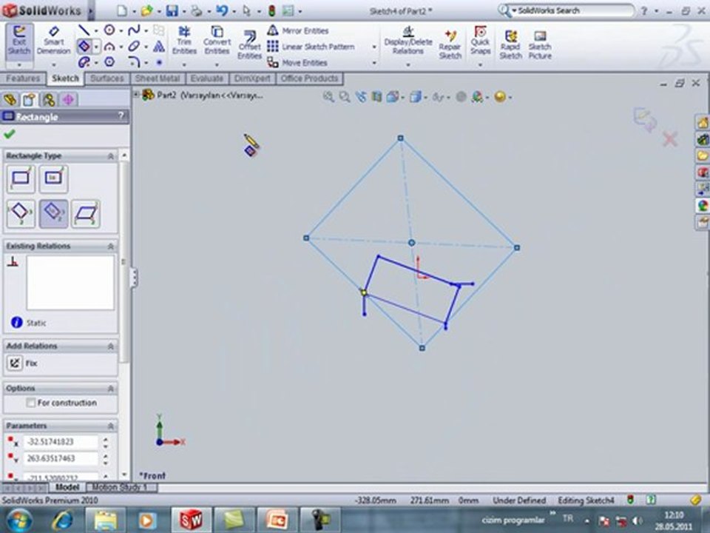
Task: Click the Convert Entities tool
Action: coord(217,40)
